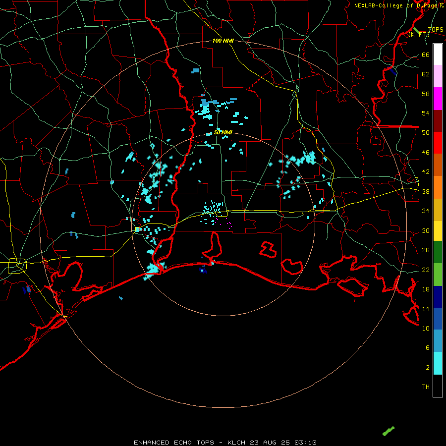Click the isolated blue echo near 100 NMI ring top
446x446 pixels.
(195, 70)
